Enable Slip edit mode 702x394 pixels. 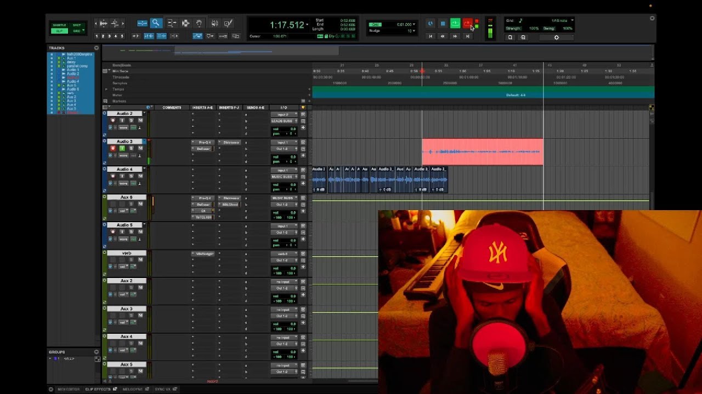(59, 31)
